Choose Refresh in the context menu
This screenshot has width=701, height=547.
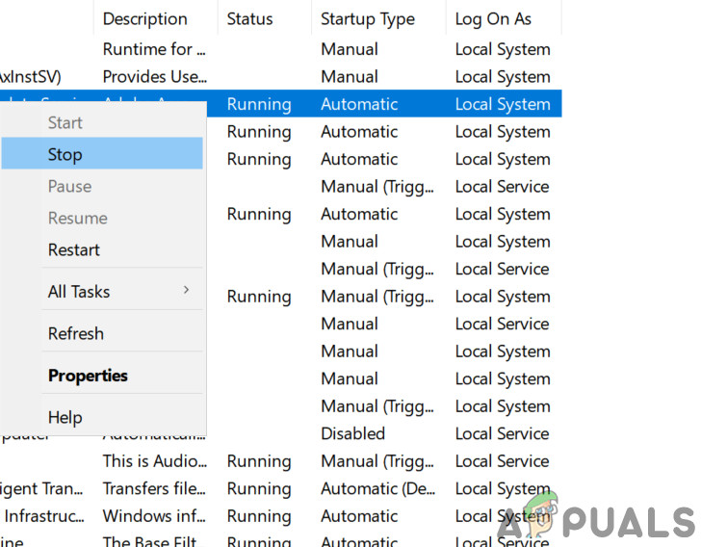[x=76, y=333]
